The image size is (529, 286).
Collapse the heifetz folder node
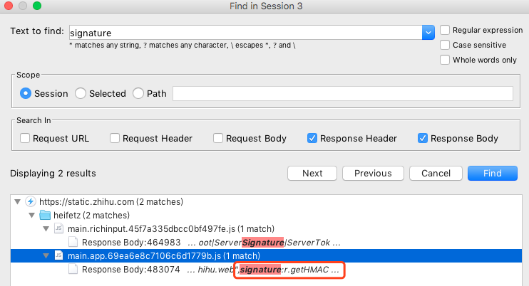31,215
